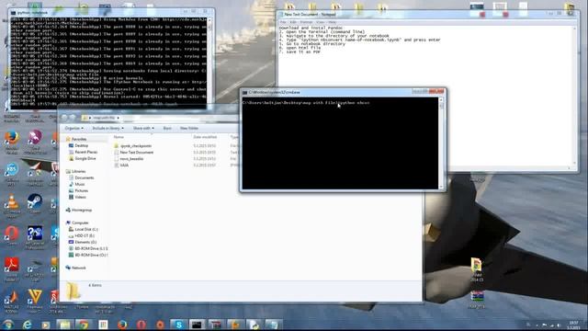588x331 pixels.
Task: Click Explorer forward navigation button
Action: [73, 118]
